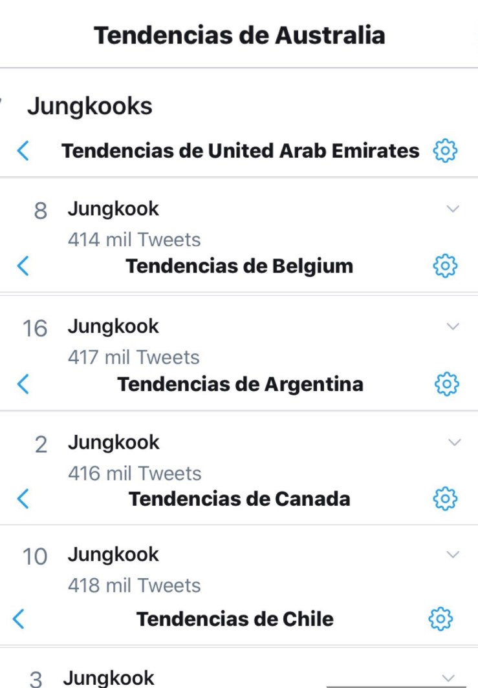Open Jungkook trend with 414 mil Tweets
The image size is (478, 688).
[x=113, y=209]
